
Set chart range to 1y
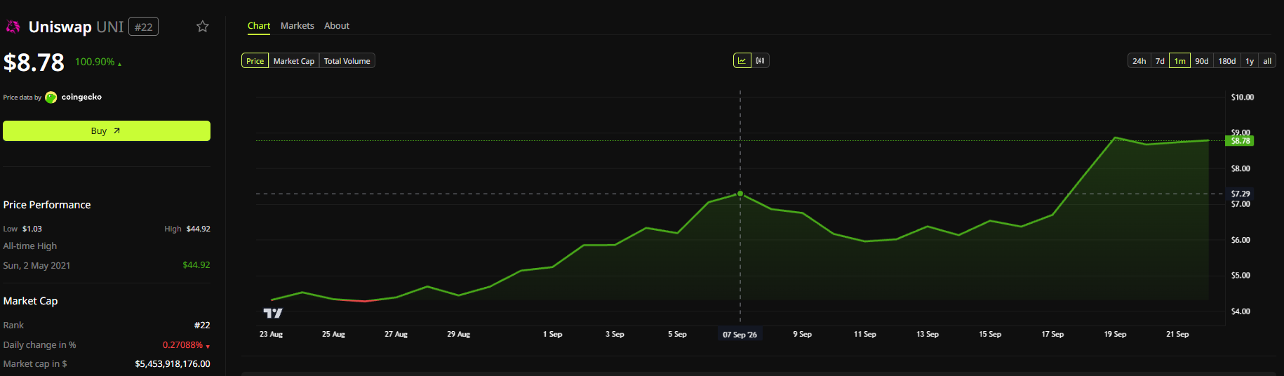1250,61
